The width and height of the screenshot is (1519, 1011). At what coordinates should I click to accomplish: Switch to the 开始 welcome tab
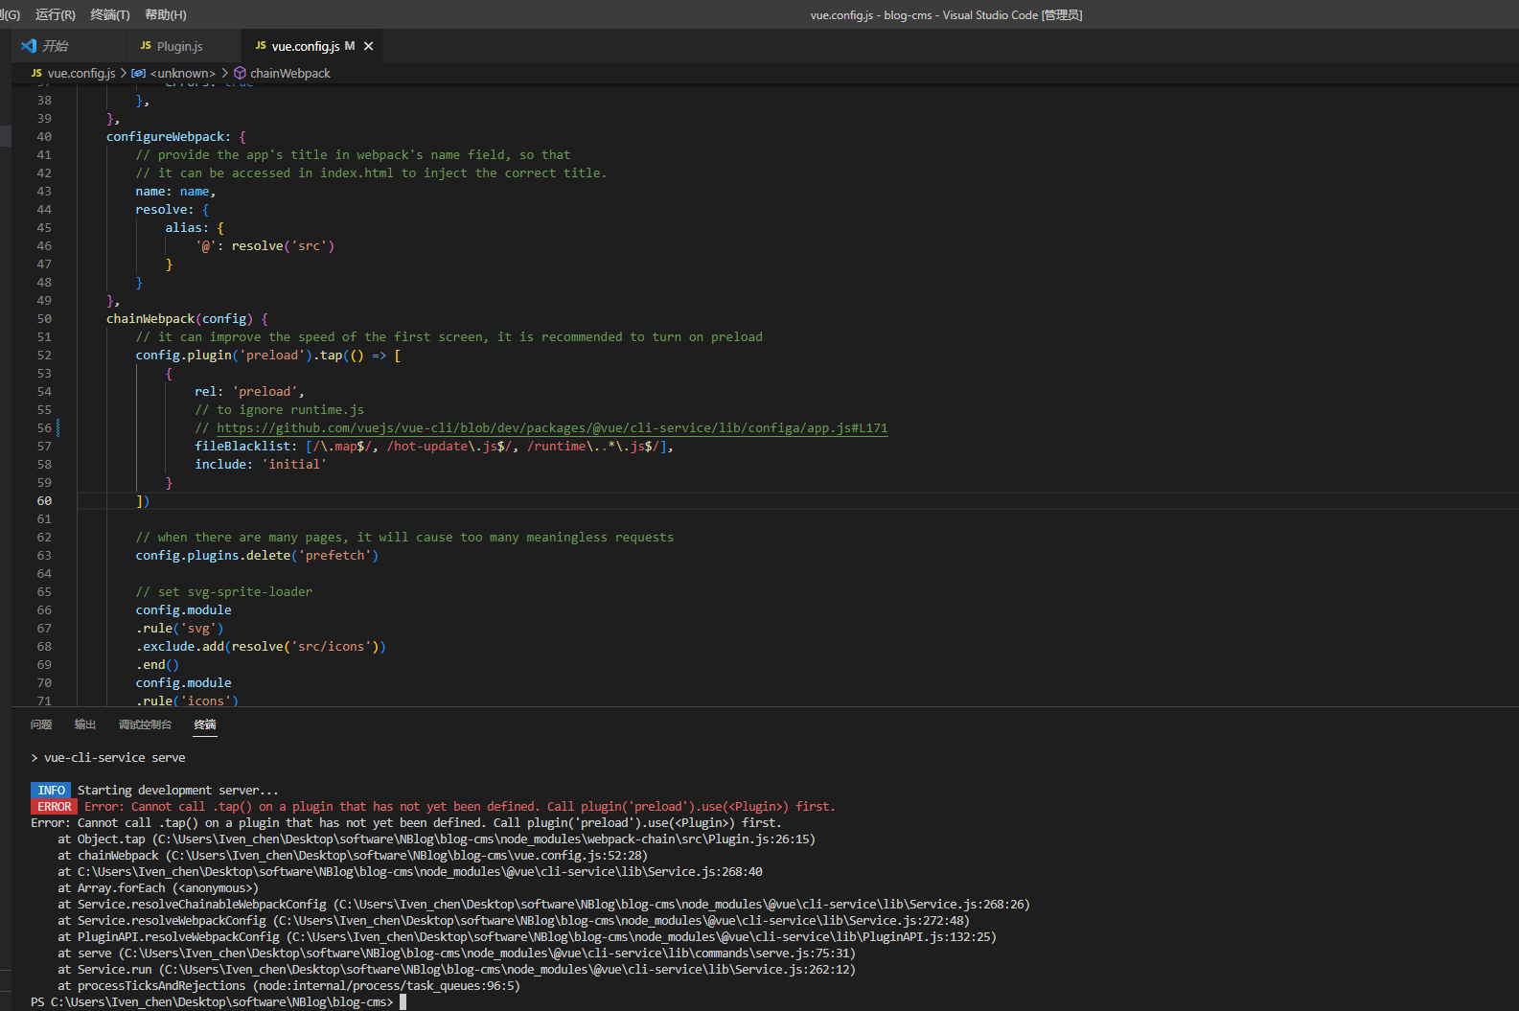[55, 46]
